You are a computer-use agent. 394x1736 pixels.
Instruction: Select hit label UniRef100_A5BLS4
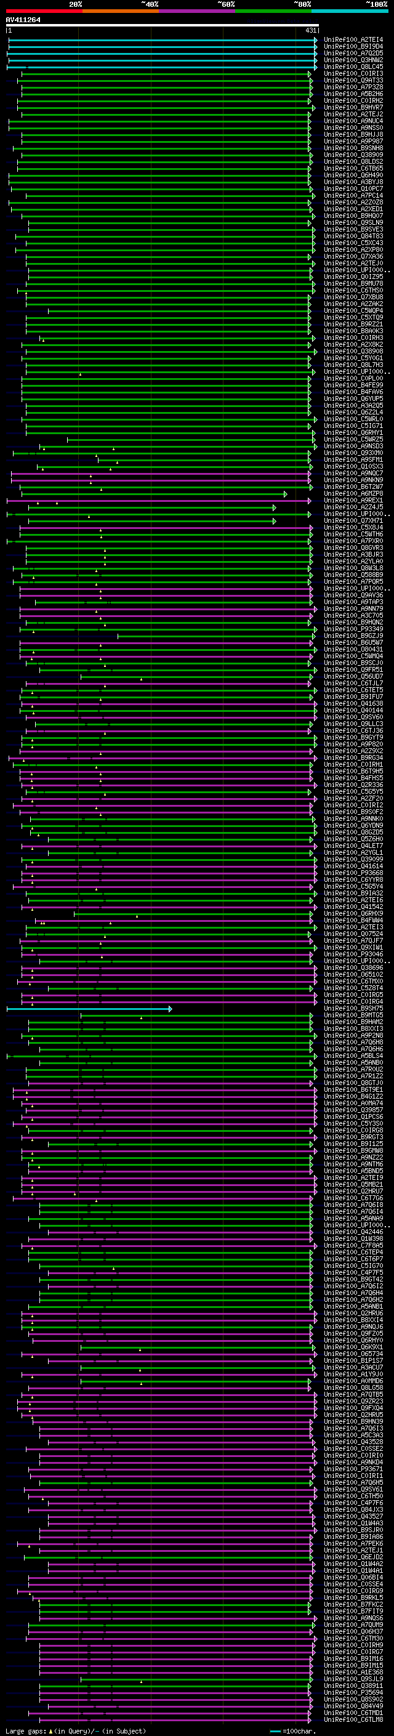point(353,1056)
